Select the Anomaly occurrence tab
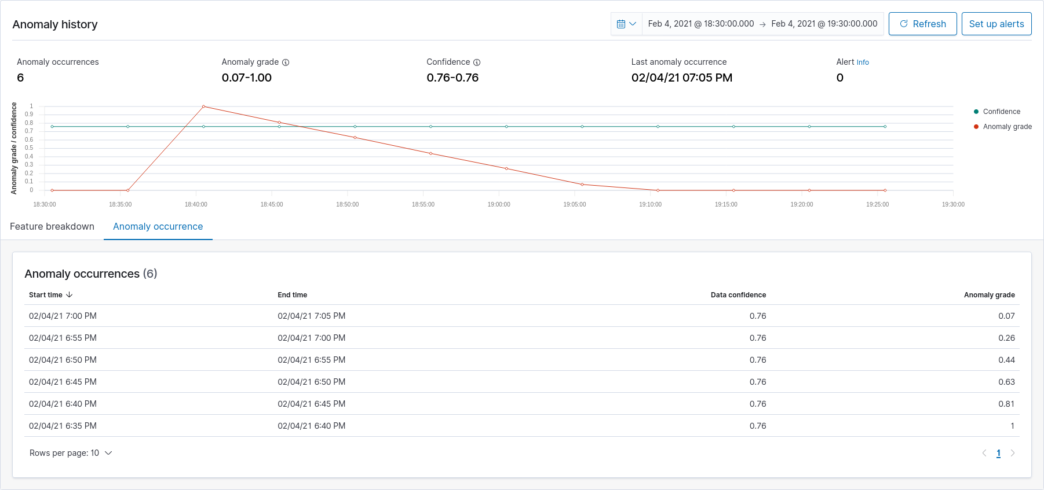This screenshot has width=1044, height=490. point(158,227)
